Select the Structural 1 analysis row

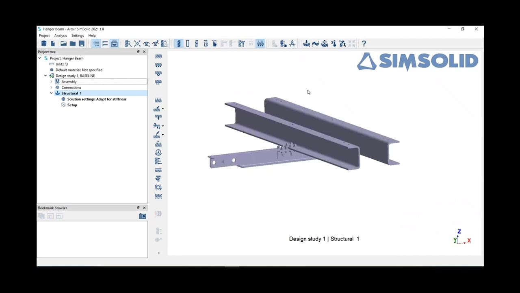[x=71, y=93]
